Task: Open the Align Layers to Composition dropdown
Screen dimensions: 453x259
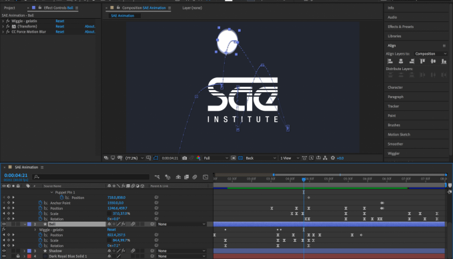Action: pyautogui.click(x=431, y=54)
